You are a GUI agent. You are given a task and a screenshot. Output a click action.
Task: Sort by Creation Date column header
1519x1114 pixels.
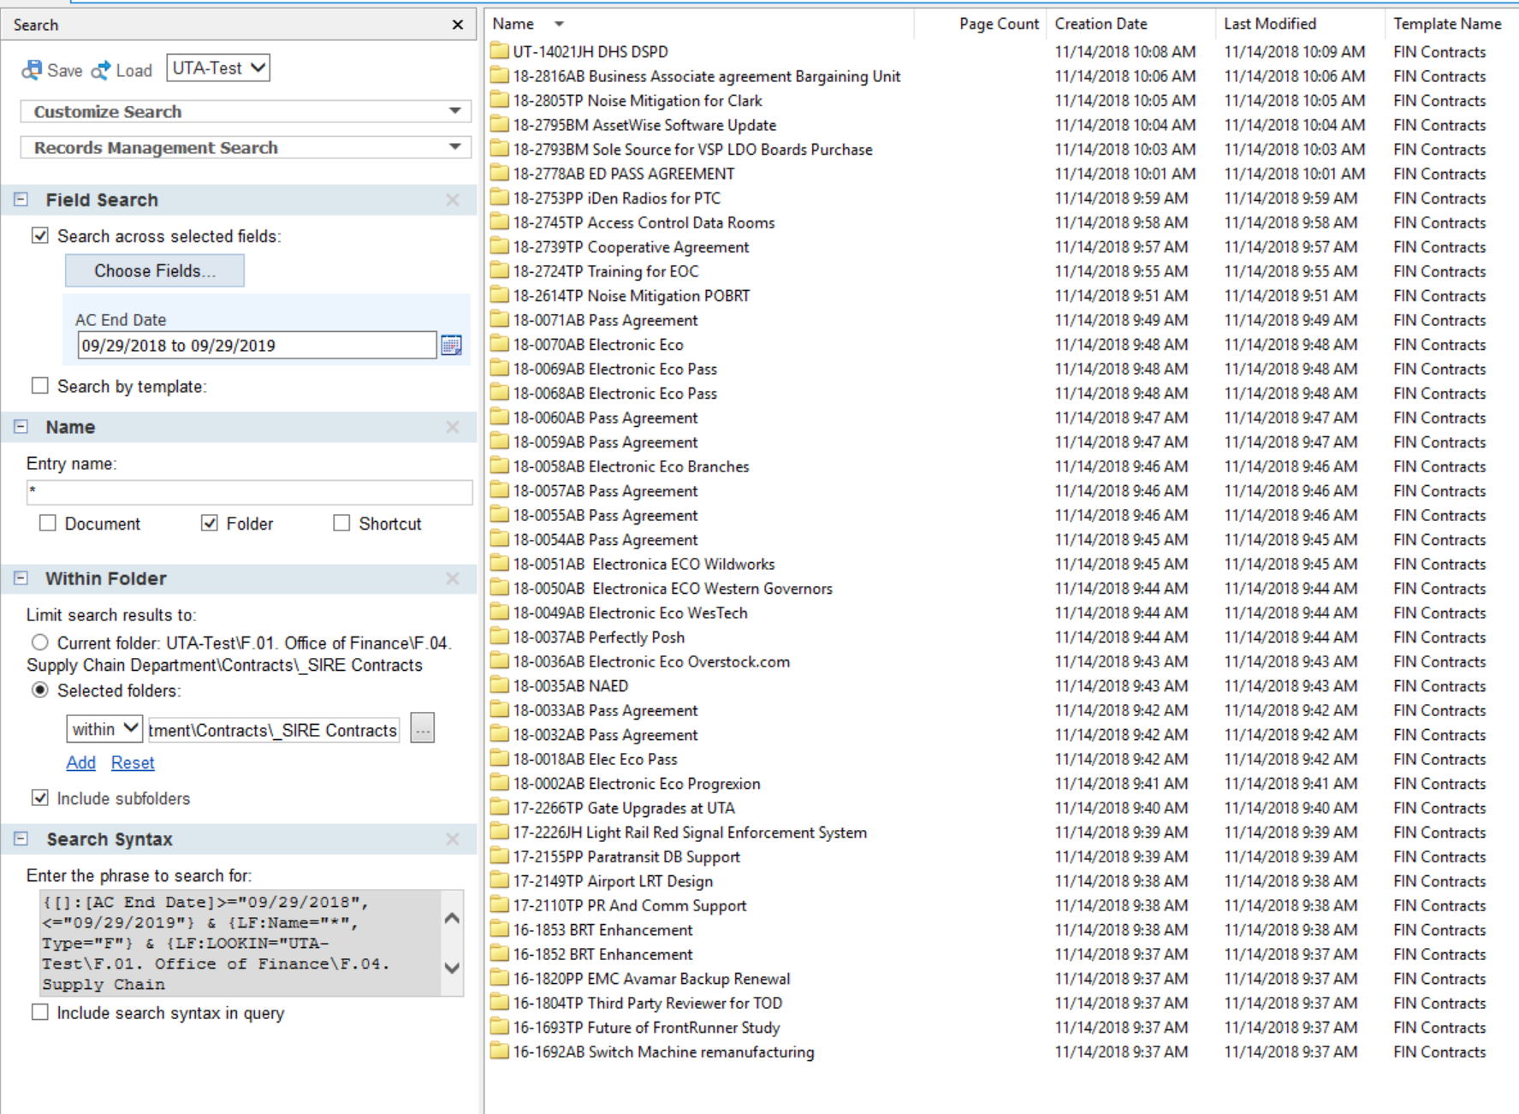[1101, 24]
